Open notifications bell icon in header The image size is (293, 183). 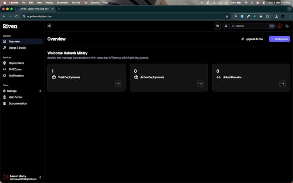click(226, 26)
